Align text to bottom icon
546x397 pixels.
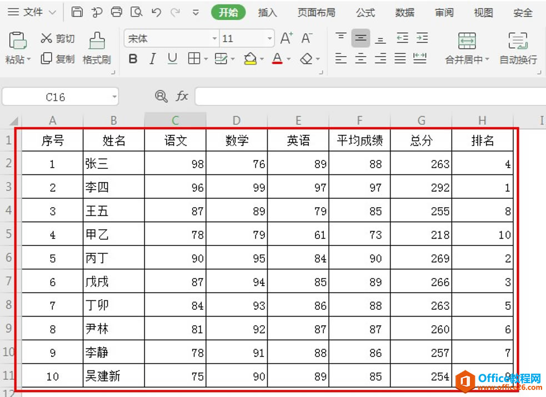(380, 38)
